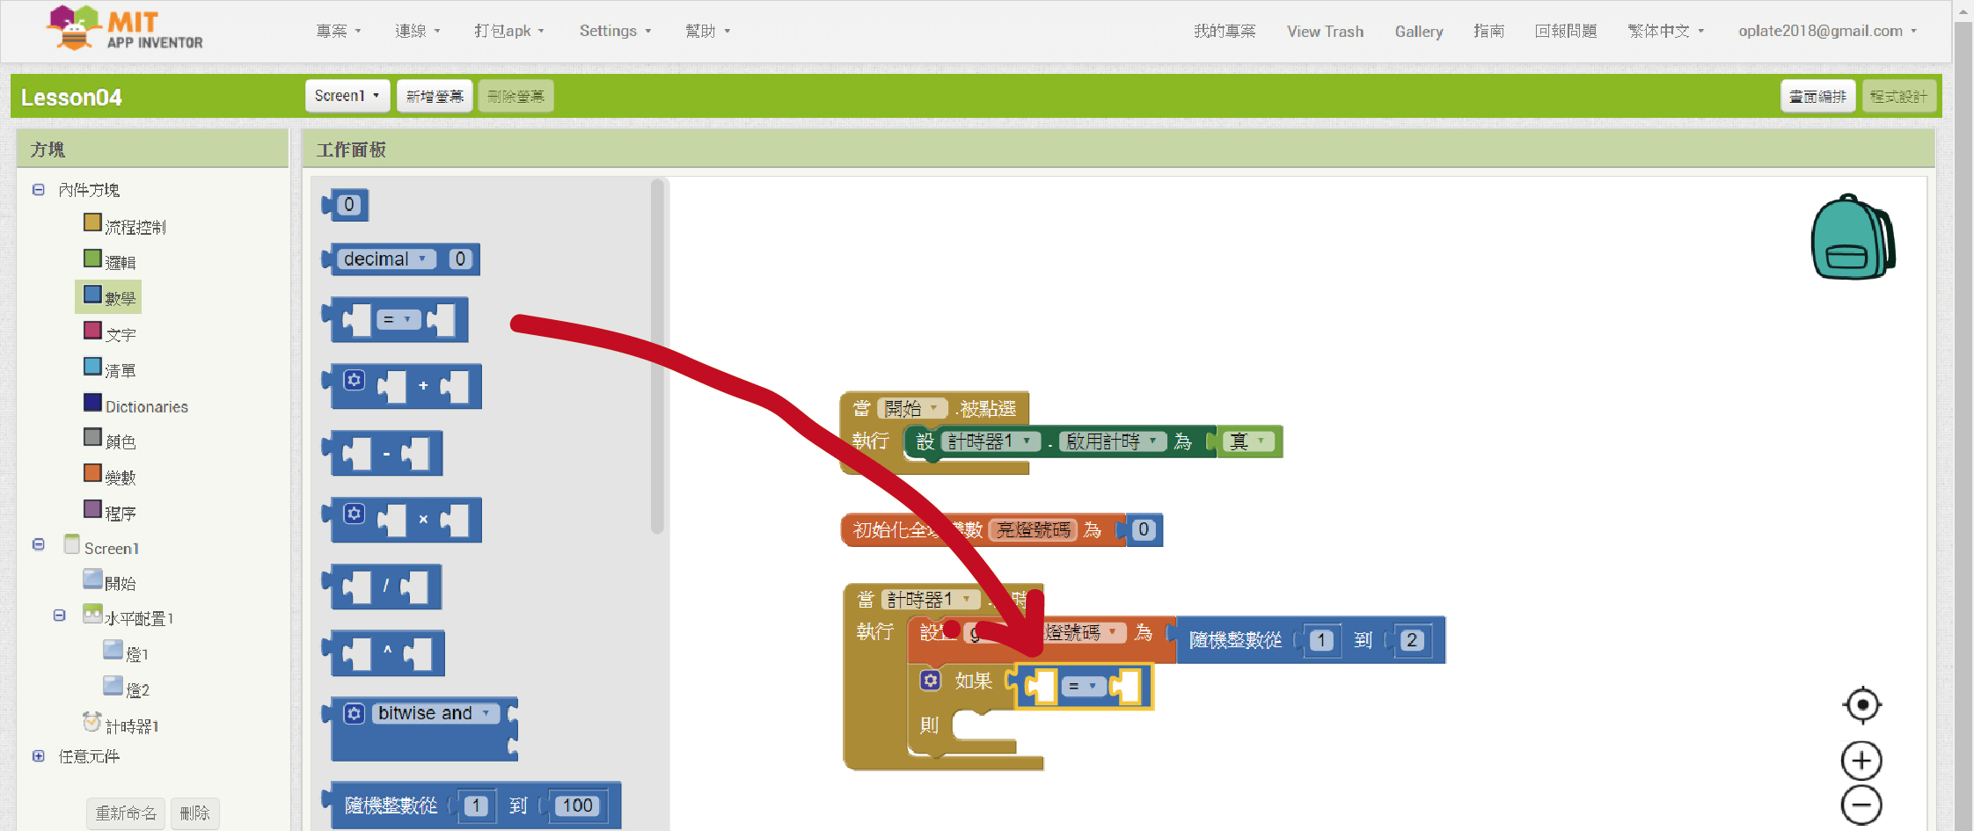The height and width of the screenshot is (831, 1974).
Task: Click the blocks flyout vertical scrollbar
Action: [x=657, y=356]
